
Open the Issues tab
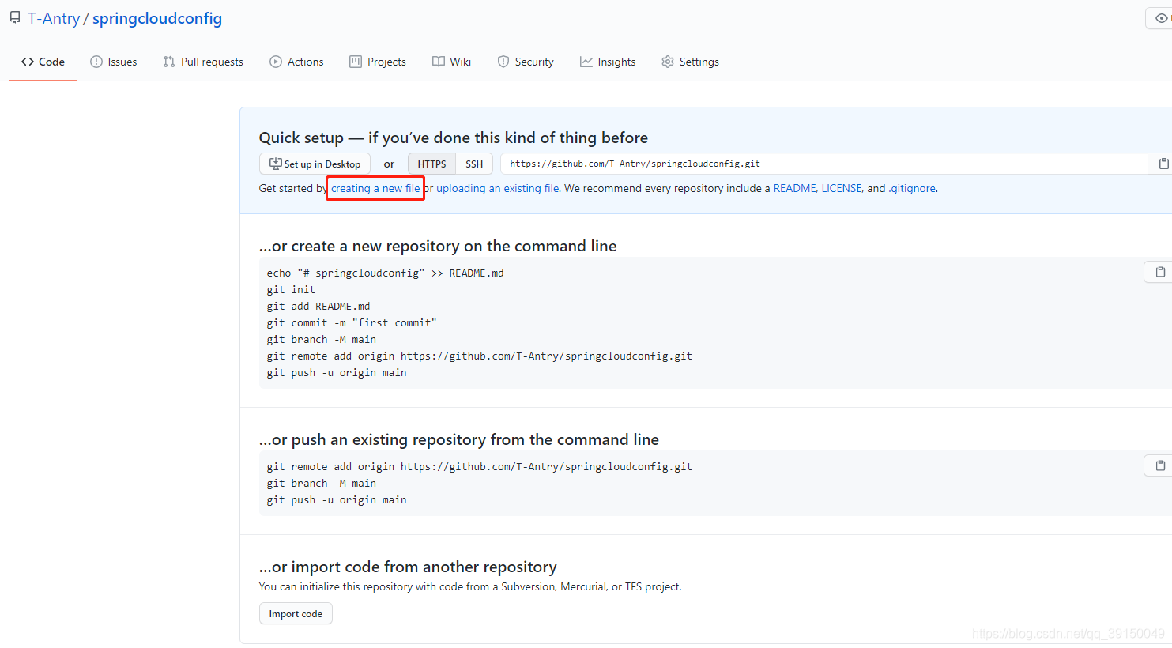click(x=113, y=62)
